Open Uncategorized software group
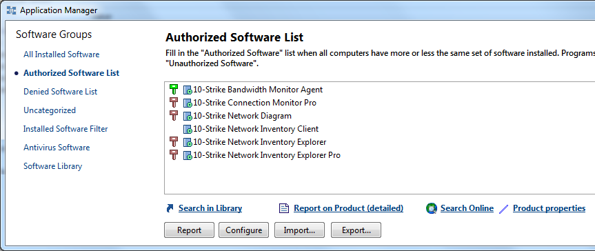 [x=50, y=110]
